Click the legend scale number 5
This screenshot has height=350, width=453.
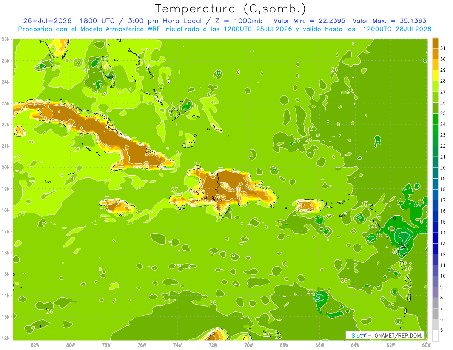(442, 330)
